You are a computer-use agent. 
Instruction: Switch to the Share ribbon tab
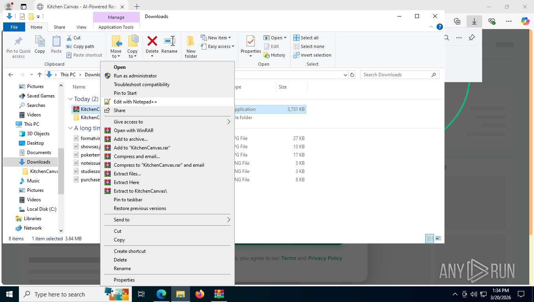click(59, 27)
